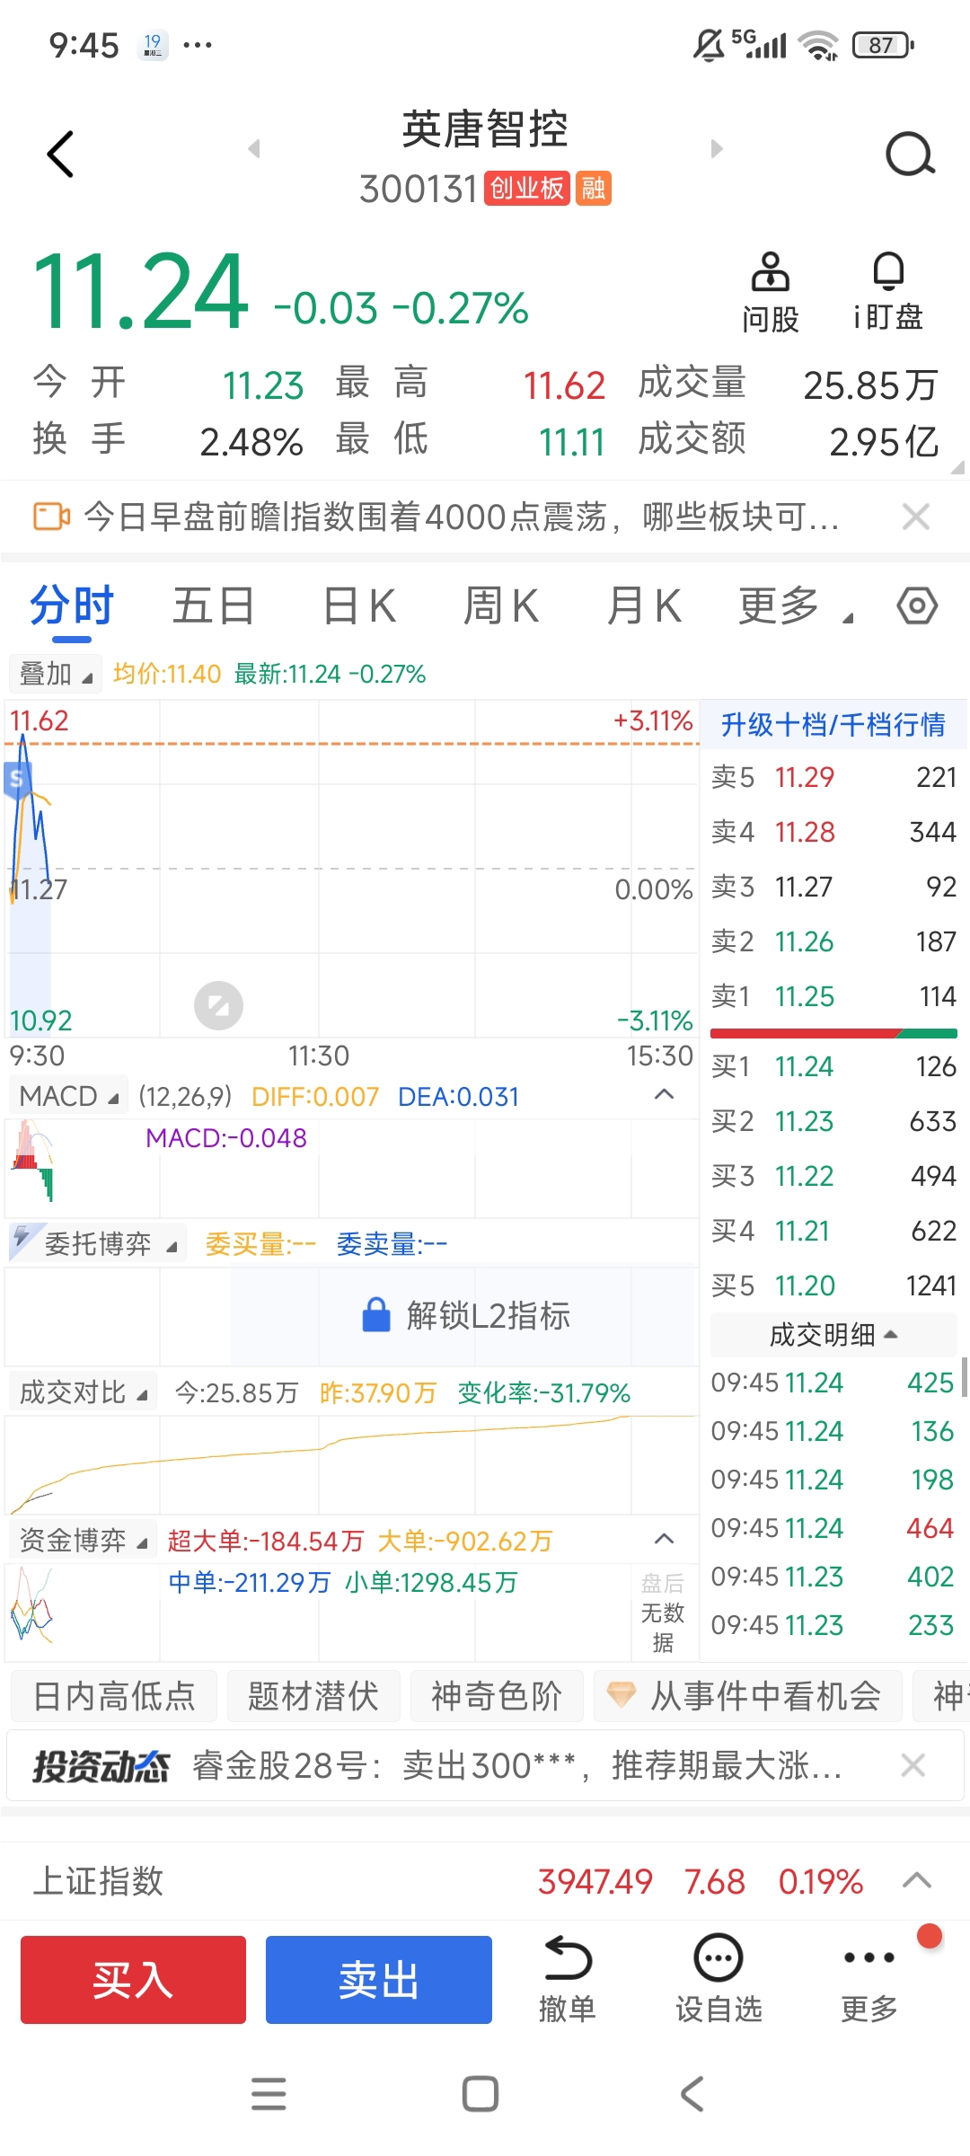Expand the 上证指数 index bar chevron
This screenshot has height=2156, width=970.
[x=916, y=1880]
